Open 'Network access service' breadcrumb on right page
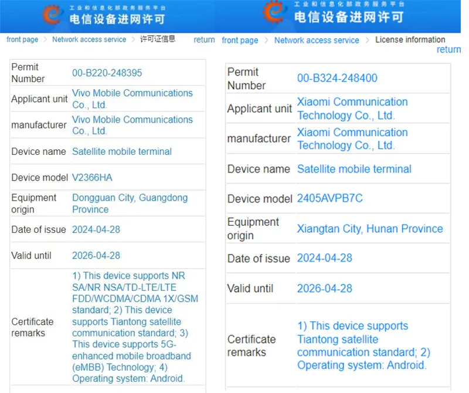 [317, 40]
